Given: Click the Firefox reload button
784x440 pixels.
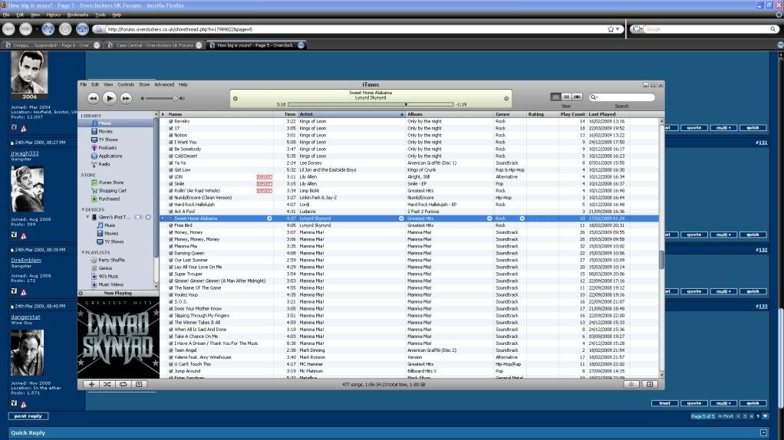Looking at the screenshot, I should [48, 29].
